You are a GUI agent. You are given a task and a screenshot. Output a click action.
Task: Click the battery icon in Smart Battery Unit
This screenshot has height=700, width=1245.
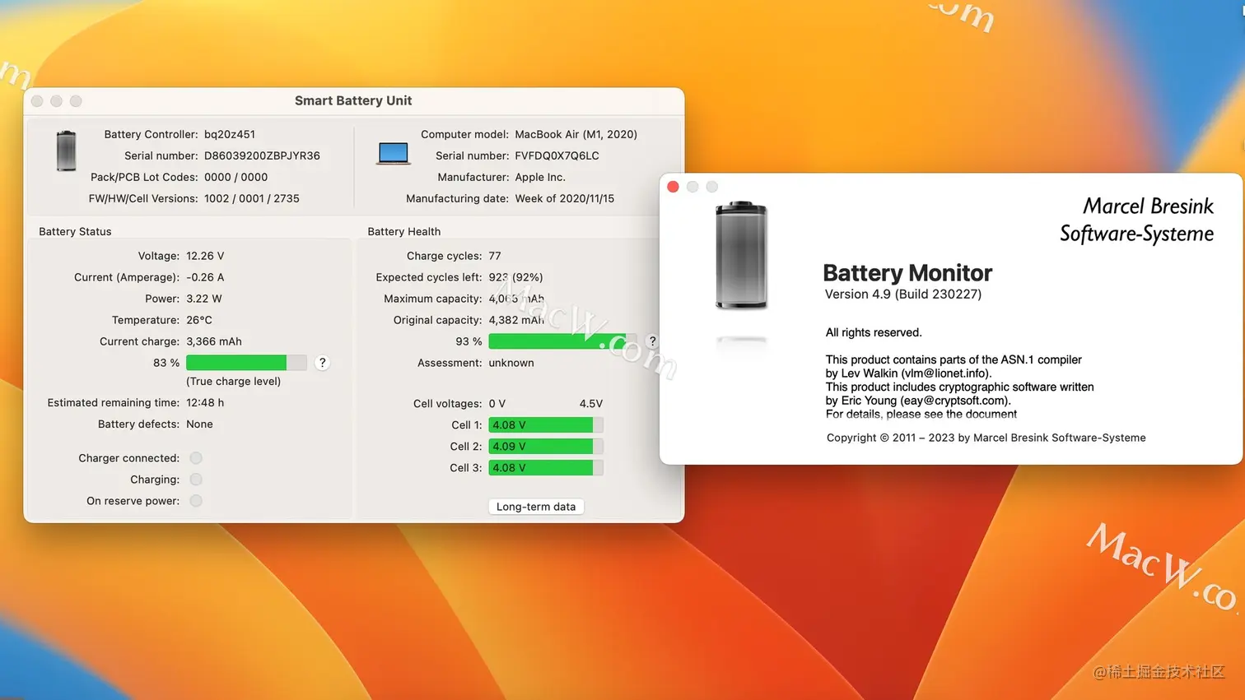(x=66, y=151)
